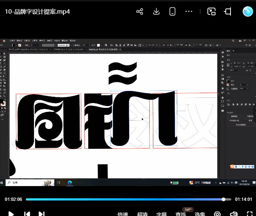Click the round settings icon in player controls
The width and height of the screenshot is (256, 216).
tap(217, 214)
